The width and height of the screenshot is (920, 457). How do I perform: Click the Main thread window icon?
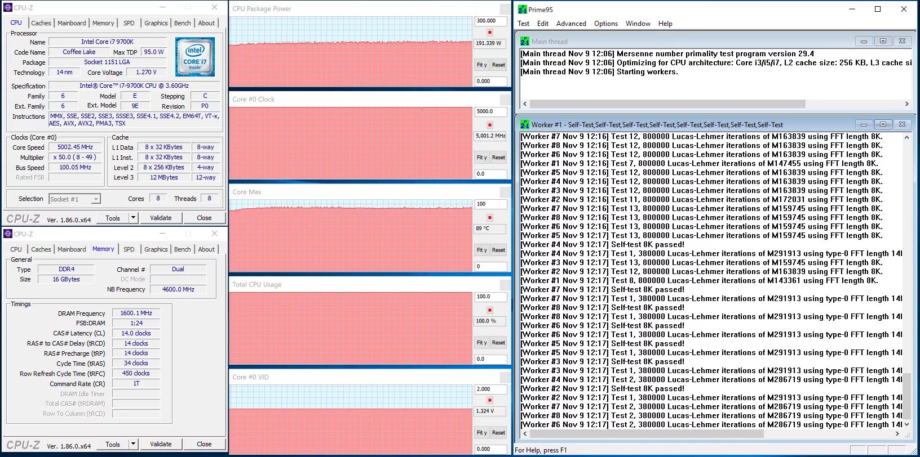click(x=525, y=42)
